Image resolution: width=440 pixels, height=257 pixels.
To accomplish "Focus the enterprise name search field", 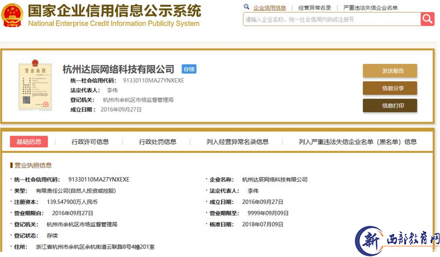I will (332, 19).
